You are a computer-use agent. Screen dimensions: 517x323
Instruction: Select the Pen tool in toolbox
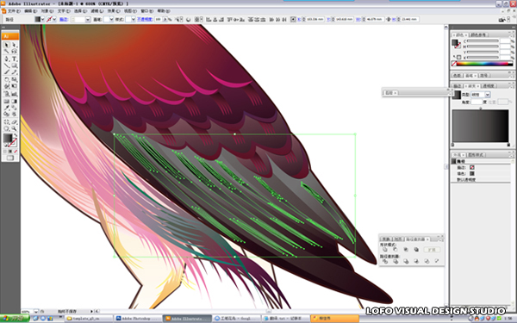6,59
